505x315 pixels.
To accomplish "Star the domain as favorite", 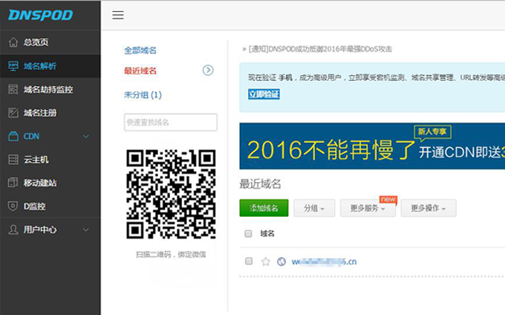I will (265, 262).
